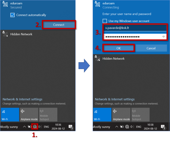This screenshot has height=144, width=170.
Task: Select Hidden Network in left panel
Action: pos(38,34)
